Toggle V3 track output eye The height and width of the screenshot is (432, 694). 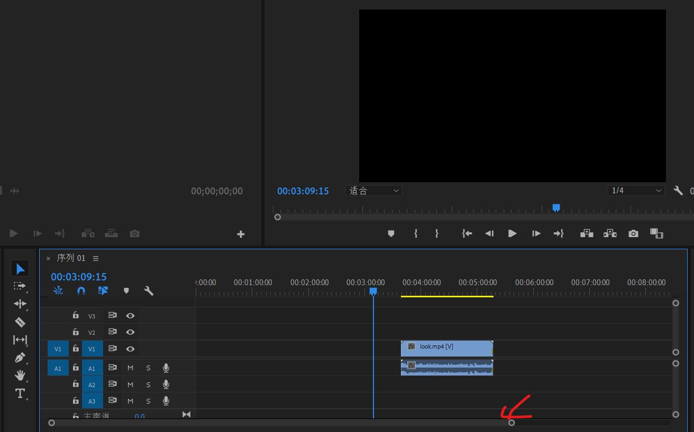[130, 315]
